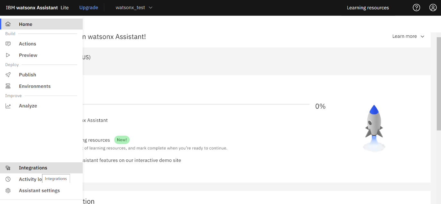Click the Upgrade link in header
This screenshot has height=204, width=441.
tap(89, 8)
